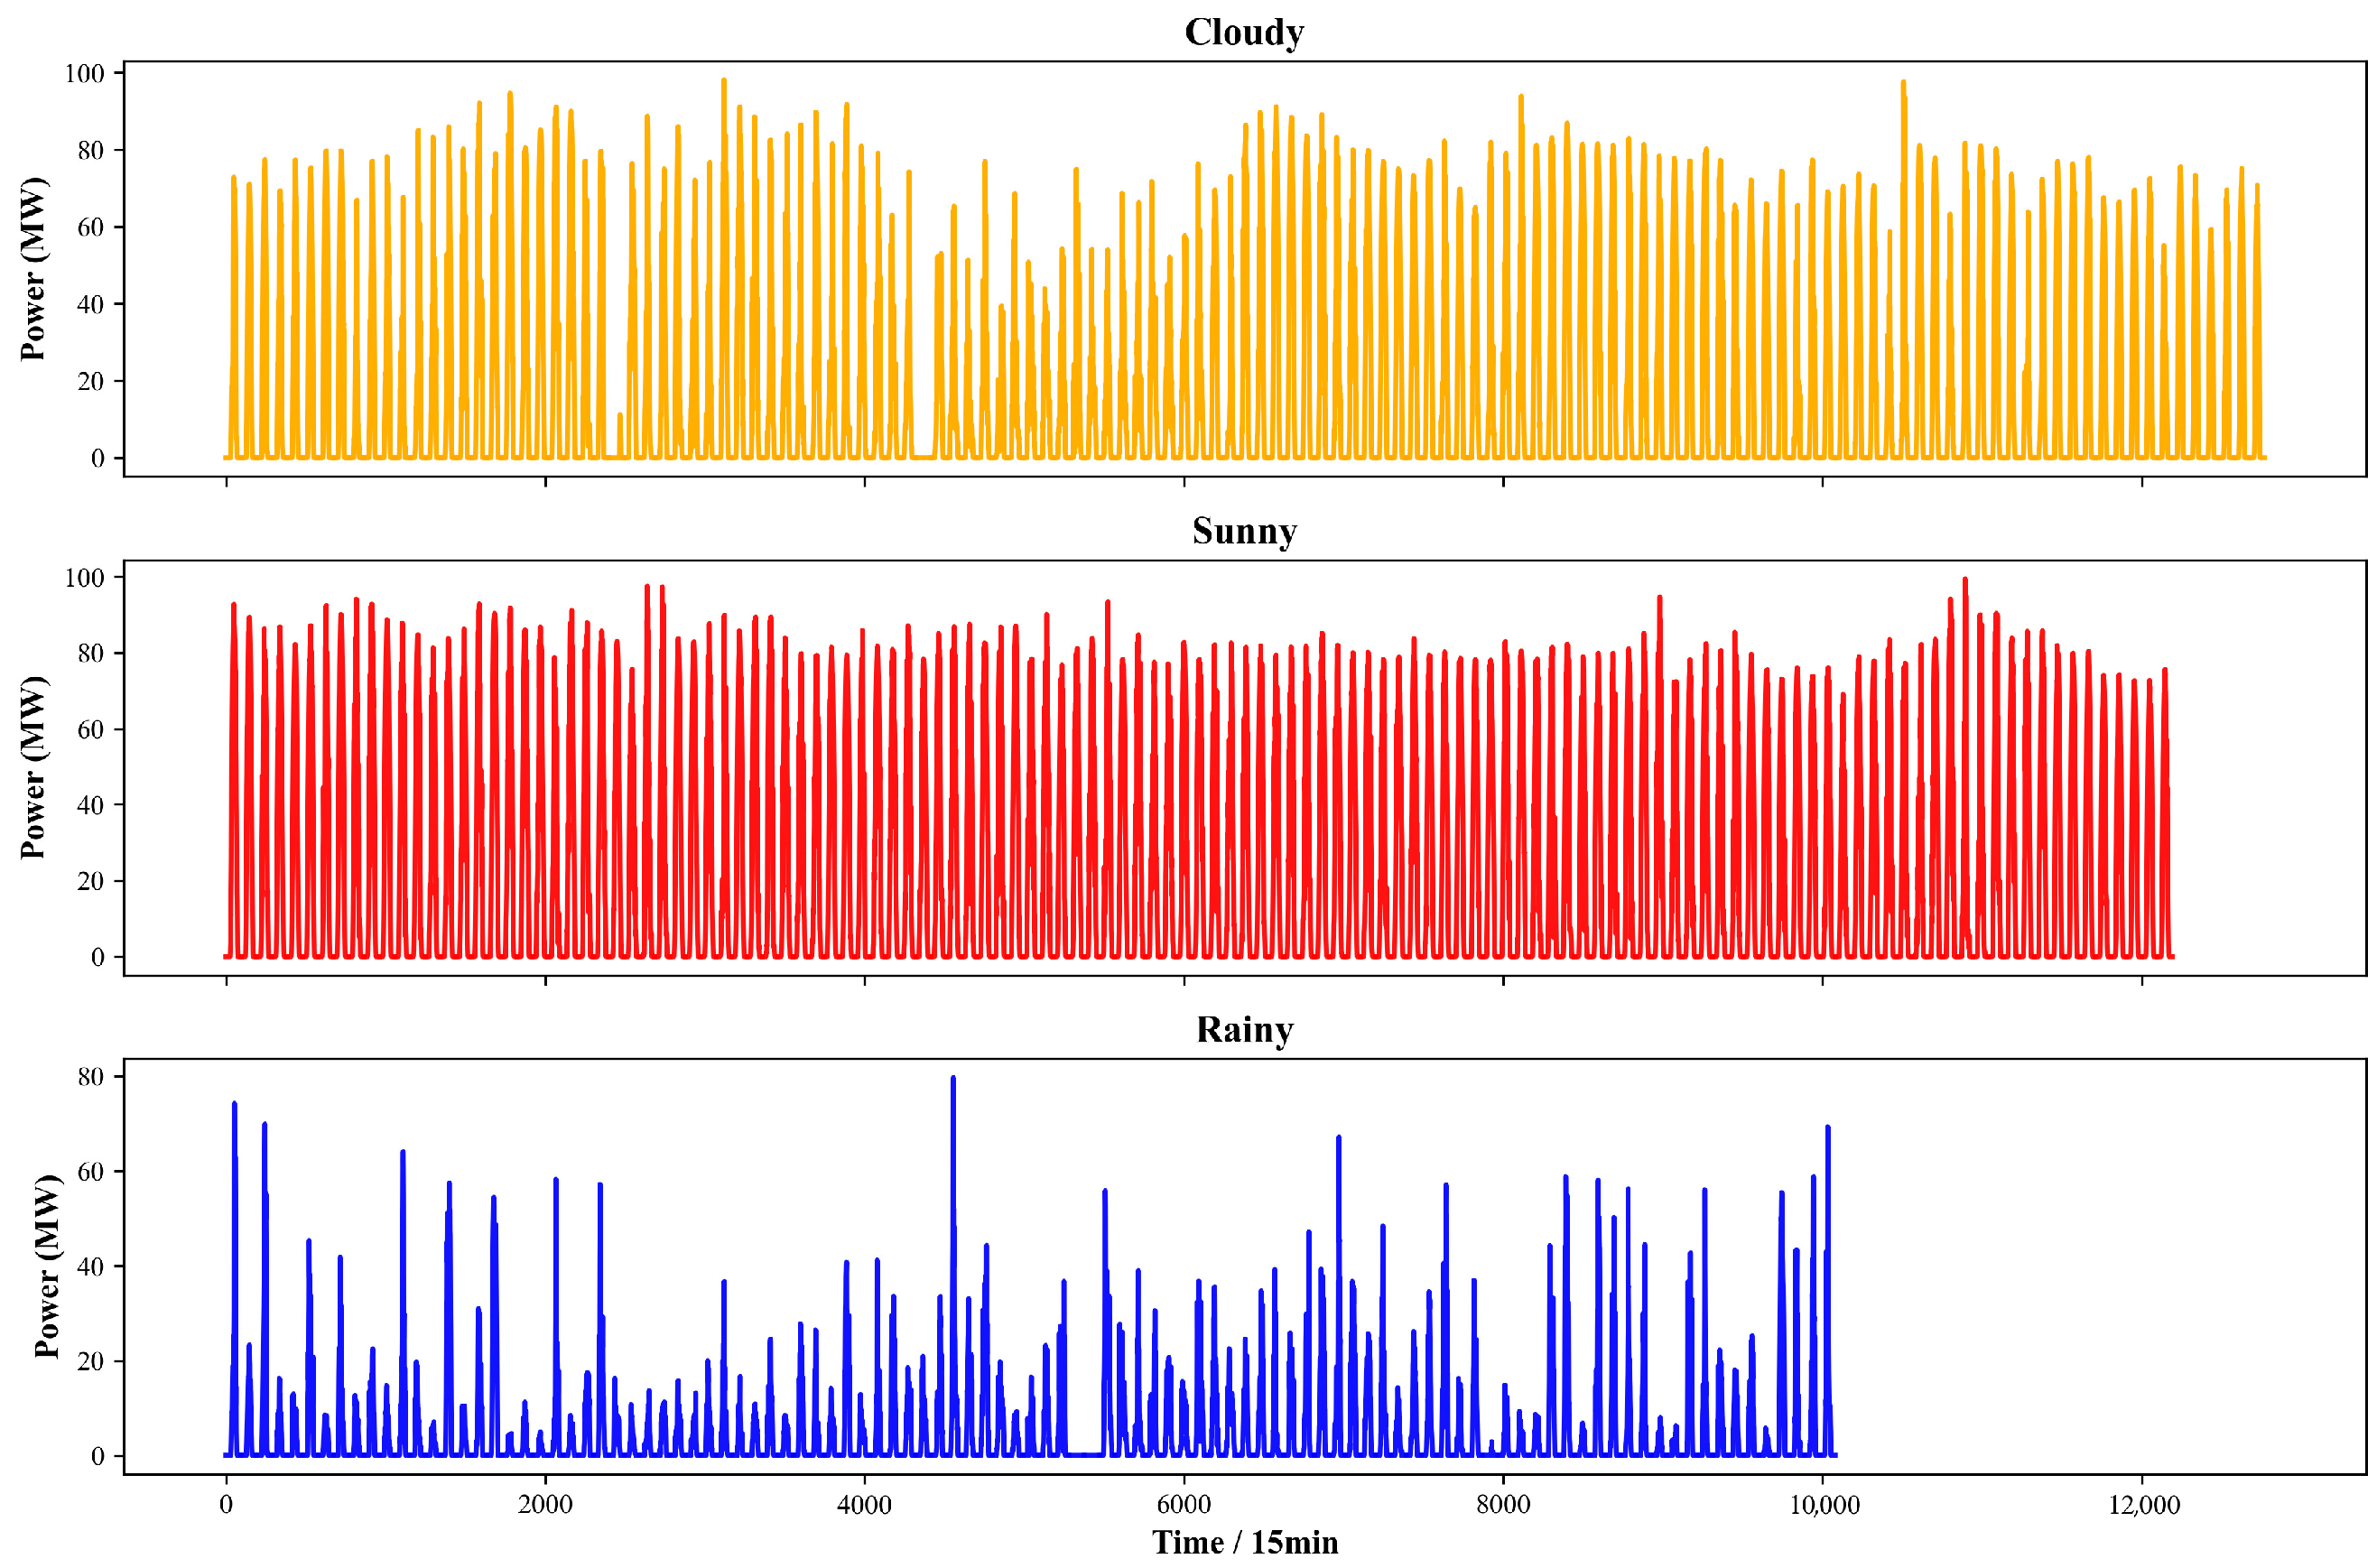Image resolution: width=2377 pixels, height=1568 pixels.
Task: Click the Cloudy chart title
Action: (1243, 32)
